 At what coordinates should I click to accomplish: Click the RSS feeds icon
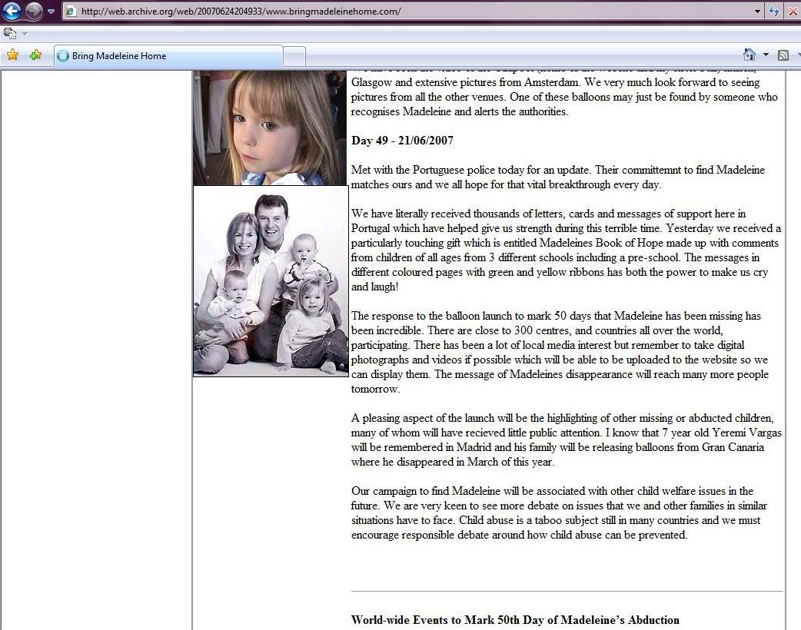pyautogui.click(x=783, y=55)
